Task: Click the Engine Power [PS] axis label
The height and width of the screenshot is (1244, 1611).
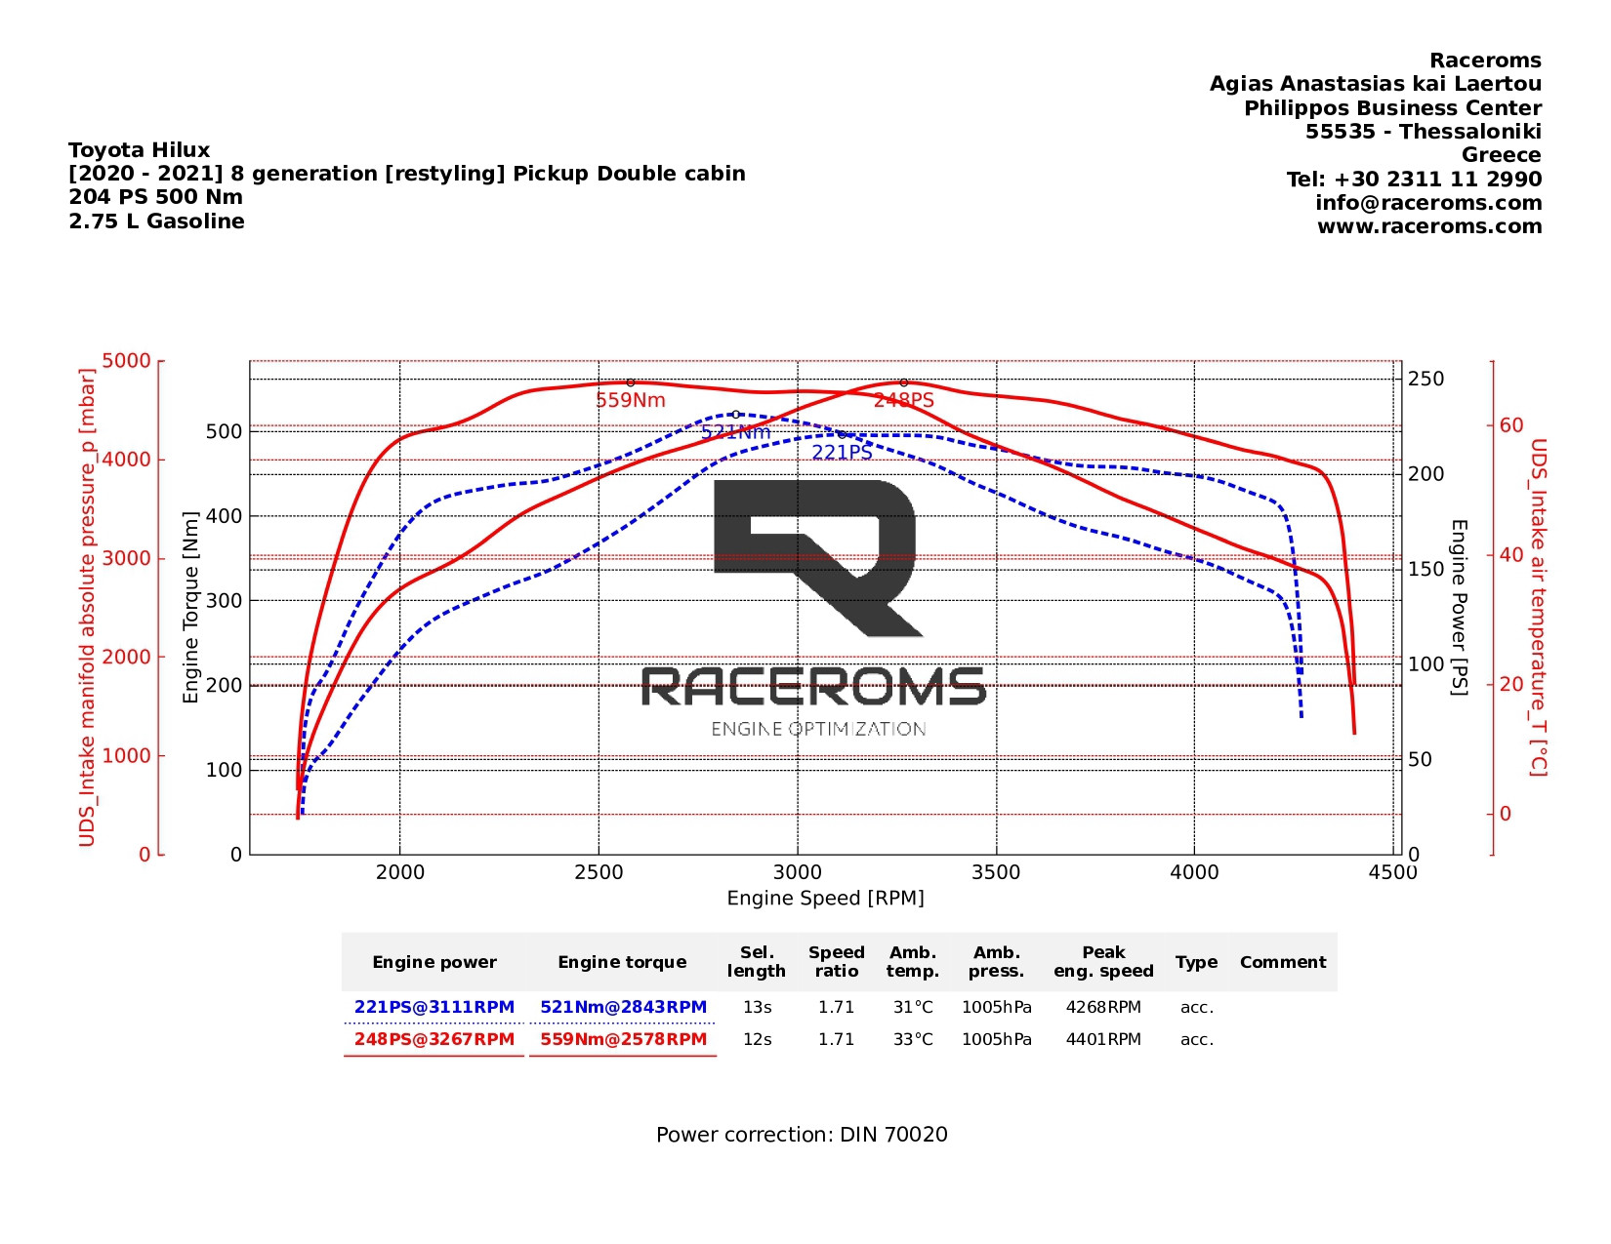Action: (x=1459, y=607)
